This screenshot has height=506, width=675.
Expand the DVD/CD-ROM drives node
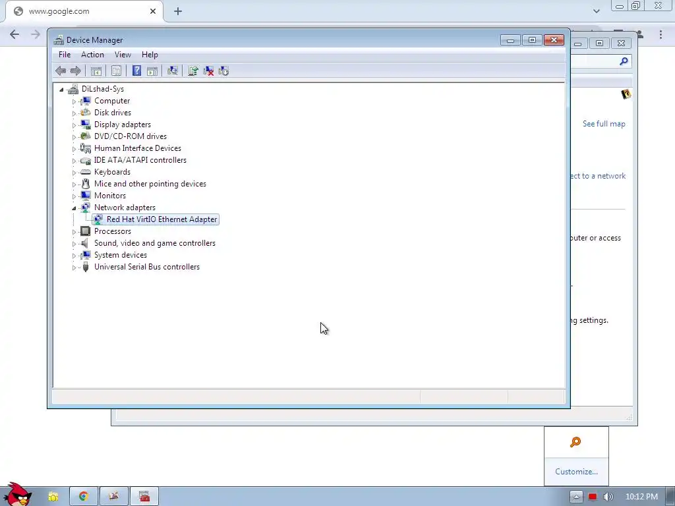74,137
